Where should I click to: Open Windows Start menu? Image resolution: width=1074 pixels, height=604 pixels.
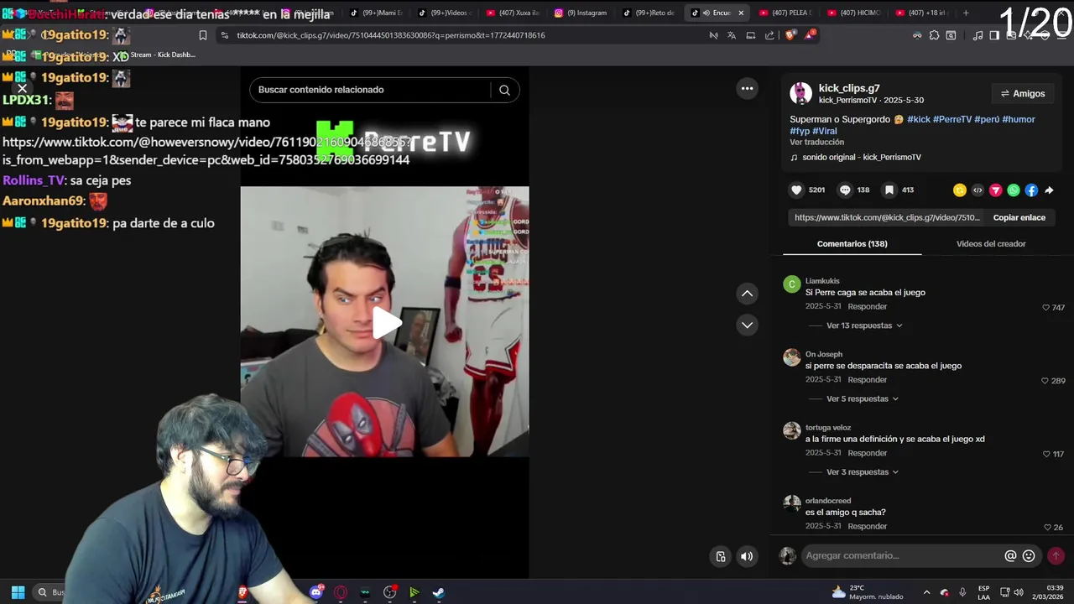[x=18, y=592]
